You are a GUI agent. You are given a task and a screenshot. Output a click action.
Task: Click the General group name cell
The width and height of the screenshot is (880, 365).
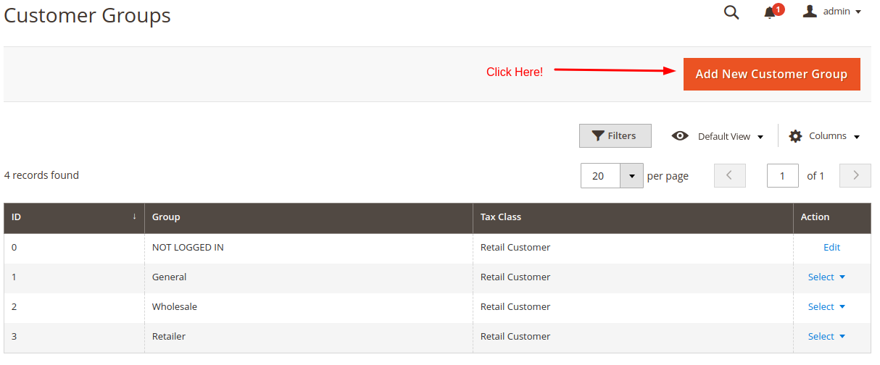pos(309,277)
